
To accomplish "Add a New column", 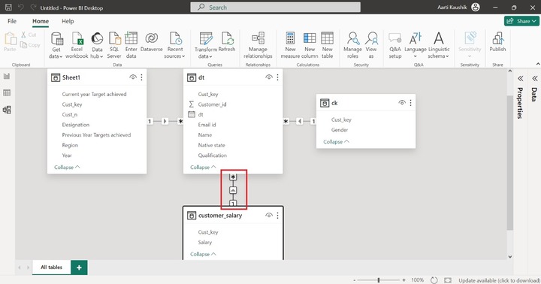I will click(x=310, y=45).
